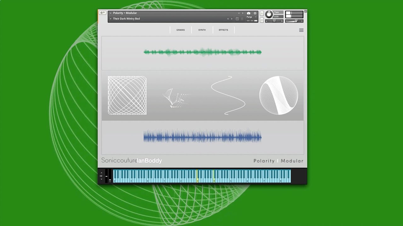Open the hamburger menu icon
This screenshot has height=226, width=403.
[x=301, y=30]
